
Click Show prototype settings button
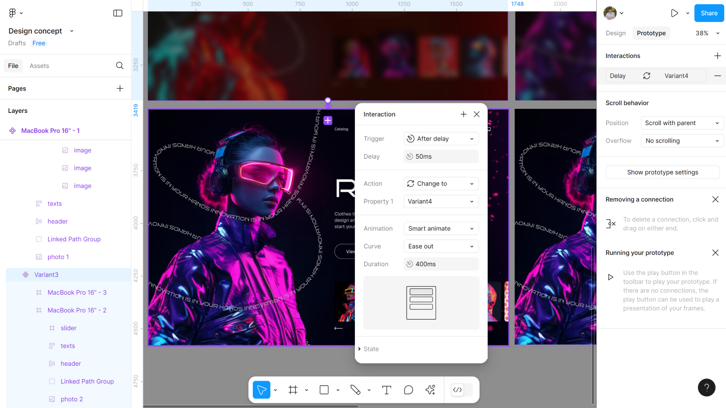[662, 172]
